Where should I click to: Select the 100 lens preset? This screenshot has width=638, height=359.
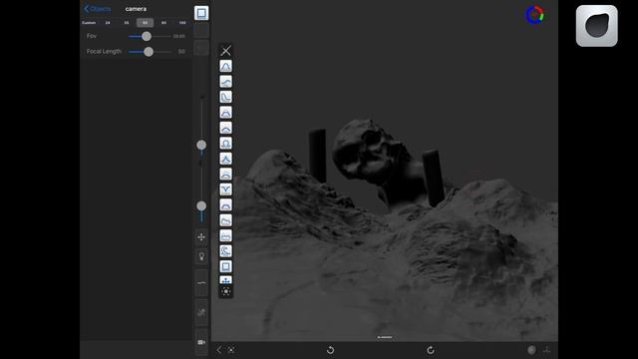(x=182, y=23)
